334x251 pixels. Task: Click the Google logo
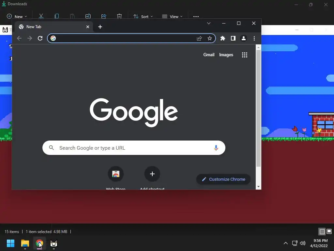pyautogui.click(x=134, y=112)
